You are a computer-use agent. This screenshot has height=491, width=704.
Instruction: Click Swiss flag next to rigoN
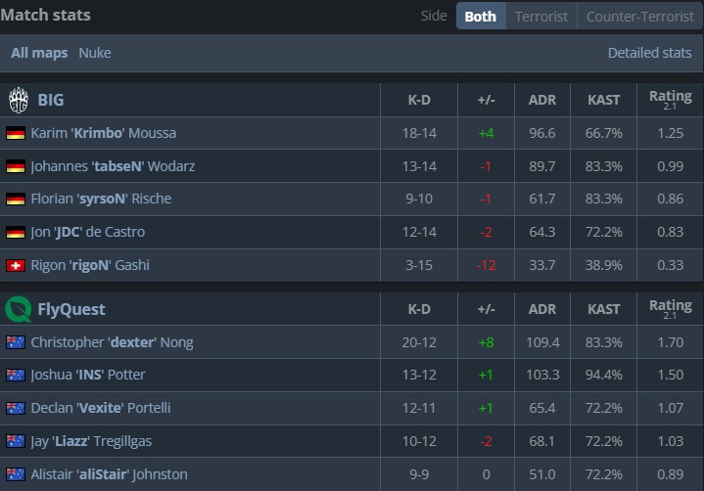click(16, 265)
